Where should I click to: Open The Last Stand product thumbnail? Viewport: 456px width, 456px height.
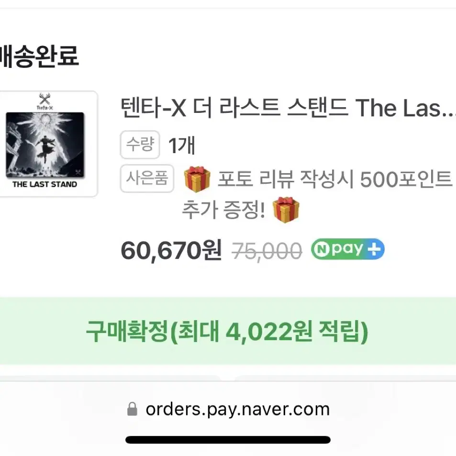47,144
